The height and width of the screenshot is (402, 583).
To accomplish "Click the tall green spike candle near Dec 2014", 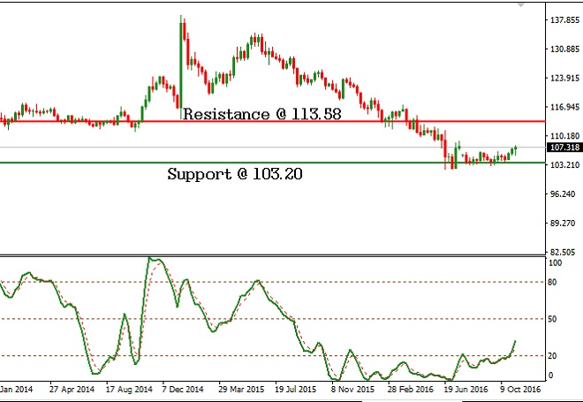I will [x=181, y=67].
